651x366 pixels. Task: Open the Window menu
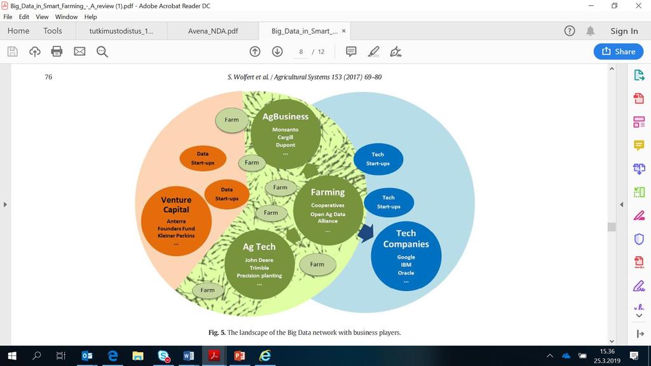[66, 17]
